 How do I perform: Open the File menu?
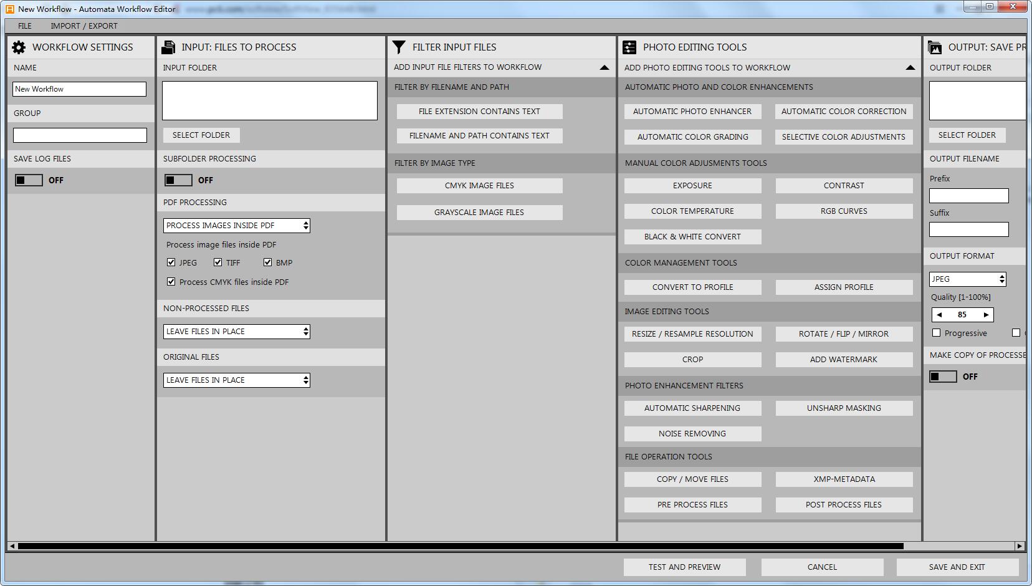tap(25, 26)
